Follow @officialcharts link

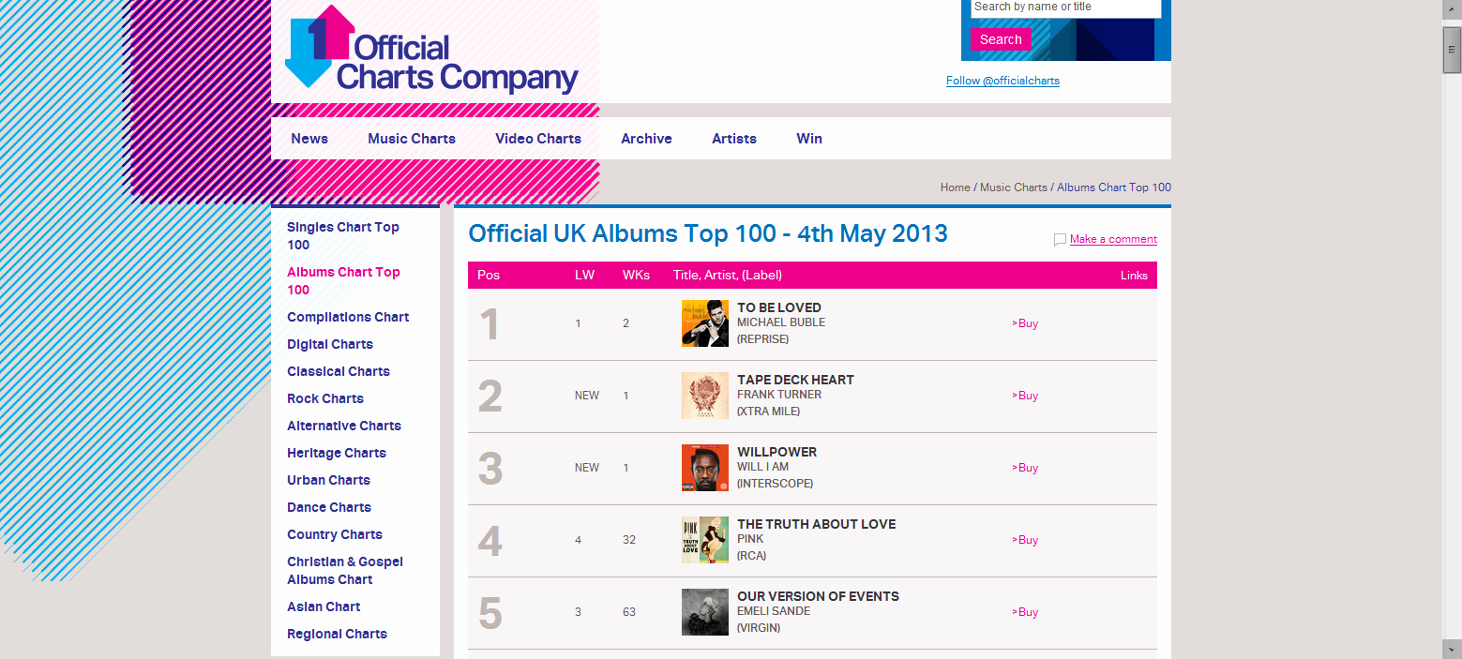click(1002, 81)
